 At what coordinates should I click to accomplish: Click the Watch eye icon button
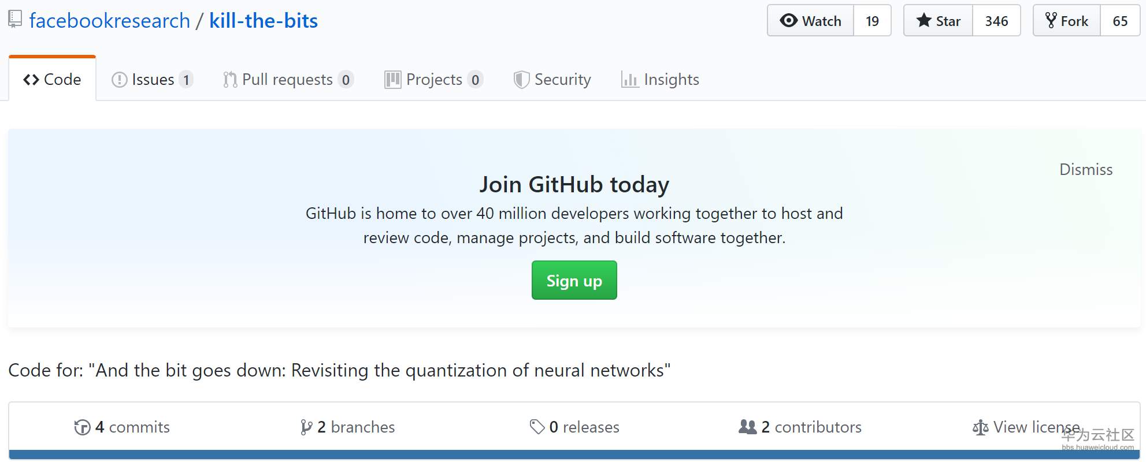point(789,21)
